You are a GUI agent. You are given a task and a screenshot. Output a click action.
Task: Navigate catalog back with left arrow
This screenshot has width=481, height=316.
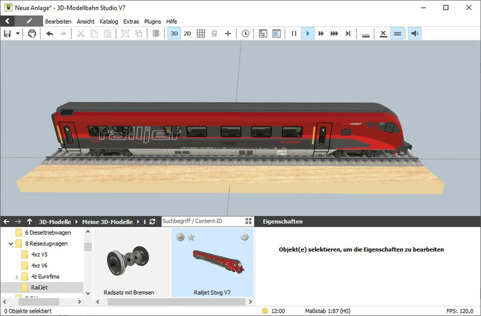(x=7, y=221)
